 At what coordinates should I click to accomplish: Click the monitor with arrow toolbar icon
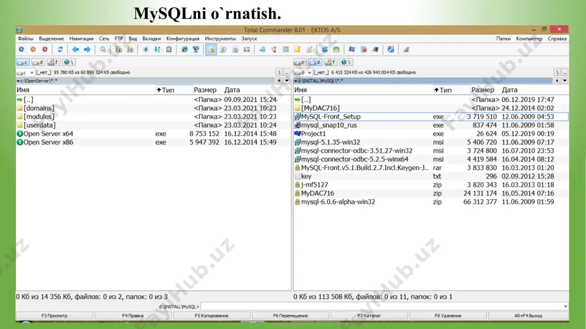point(375,49)
